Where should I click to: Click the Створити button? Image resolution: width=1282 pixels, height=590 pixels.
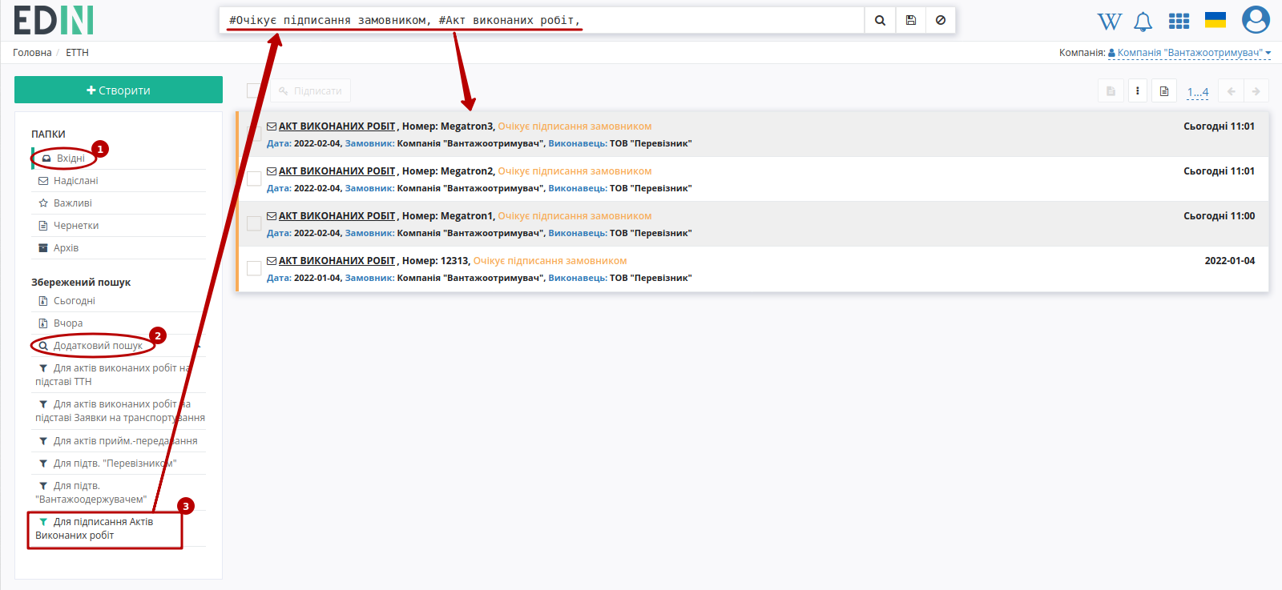[119, 90]
